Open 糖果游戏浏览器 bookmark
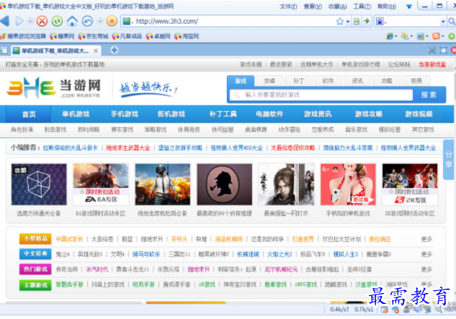The height and width of the screenshot is (319, 456). [24, 36]
